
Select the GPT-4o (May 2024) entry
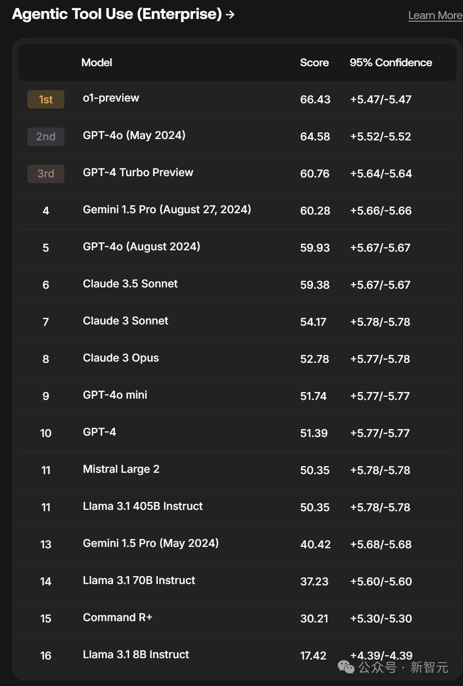134,135
